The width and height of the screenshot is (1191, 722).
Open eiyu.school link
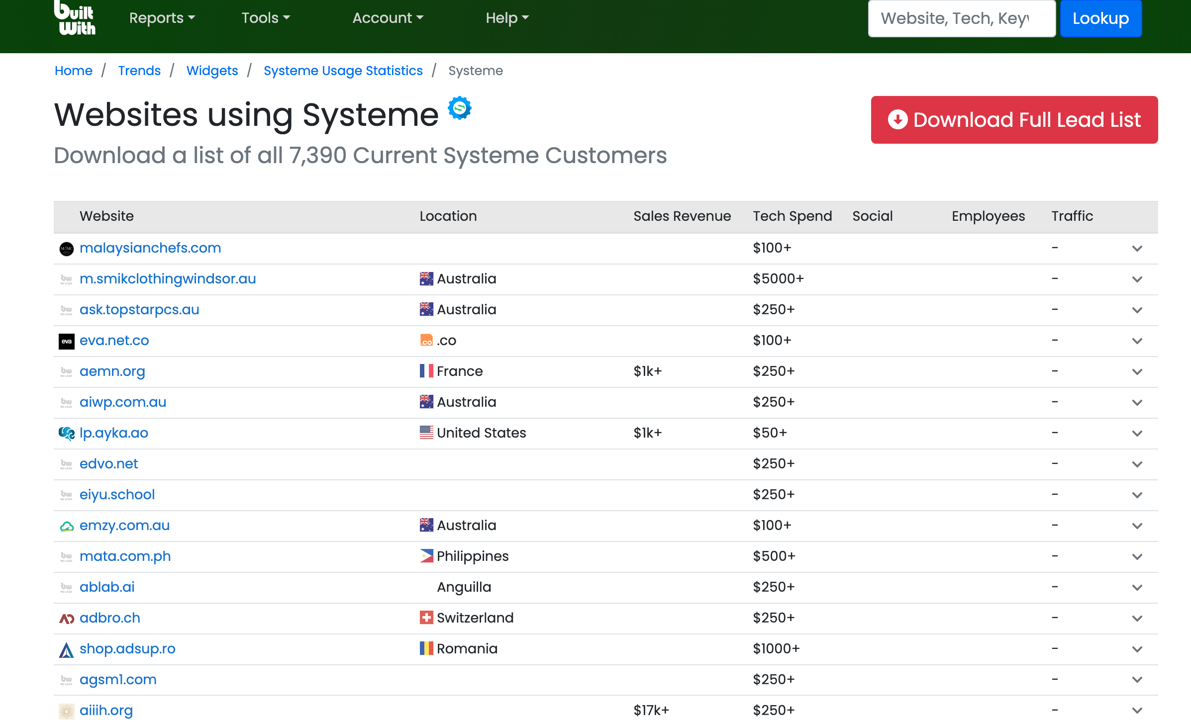click(117, 494)
